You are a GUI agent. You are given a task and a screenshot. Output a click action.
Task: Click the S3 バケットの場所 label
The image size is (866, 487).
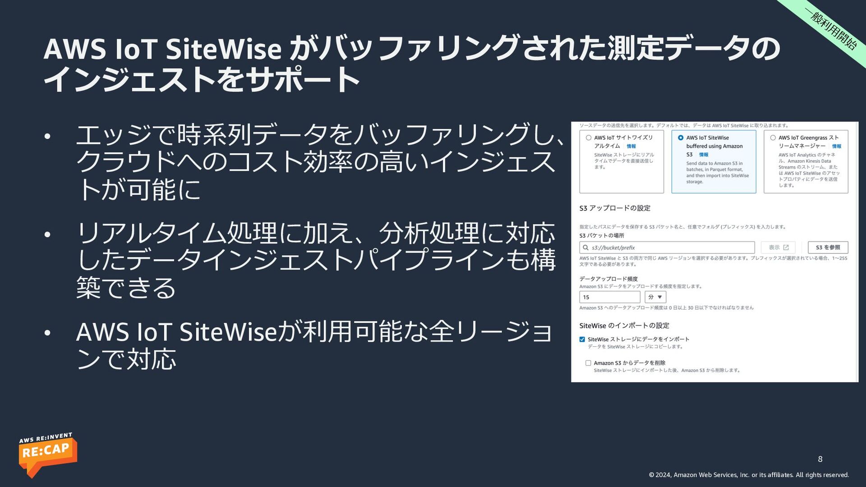602,236
